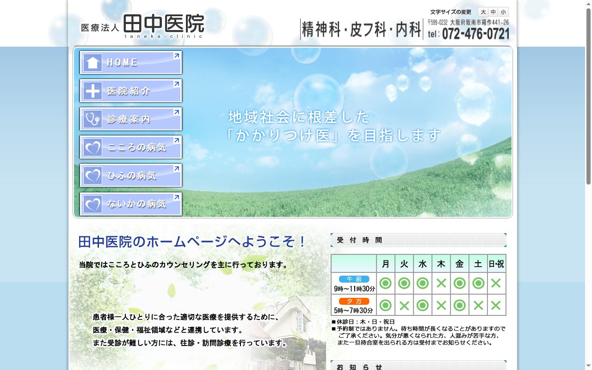Click the welcome heading 田中医院のホームページへようこそ！

click(192, 242)
